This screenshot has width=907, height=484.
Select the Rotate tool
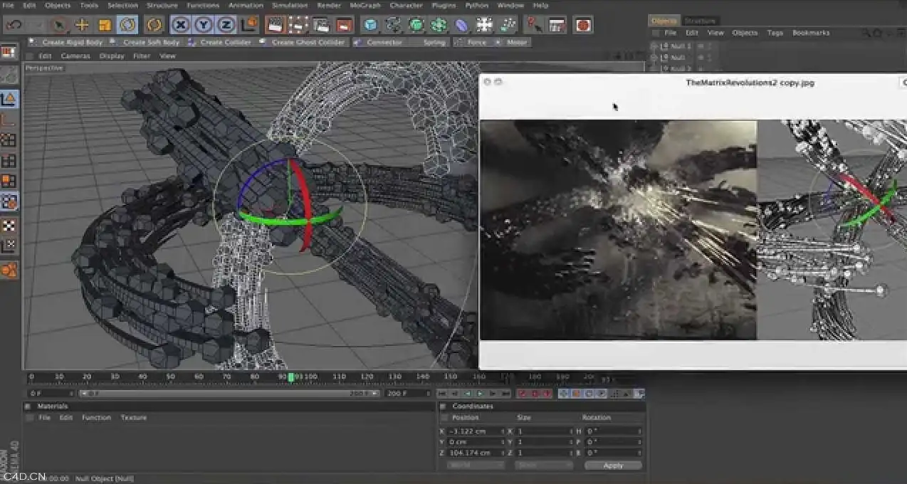click(127, 25)
